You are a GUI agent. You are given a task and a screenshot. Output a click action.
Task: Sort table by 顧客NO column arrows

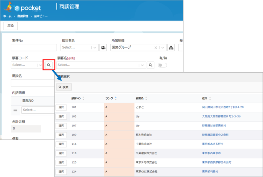point(83,99)
